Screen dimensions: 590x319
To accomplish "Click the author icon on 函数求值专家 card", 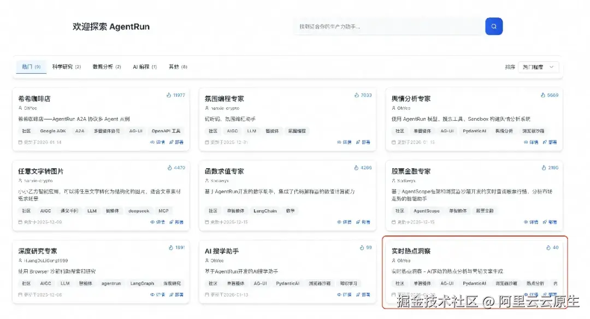I will click(207, 181).
